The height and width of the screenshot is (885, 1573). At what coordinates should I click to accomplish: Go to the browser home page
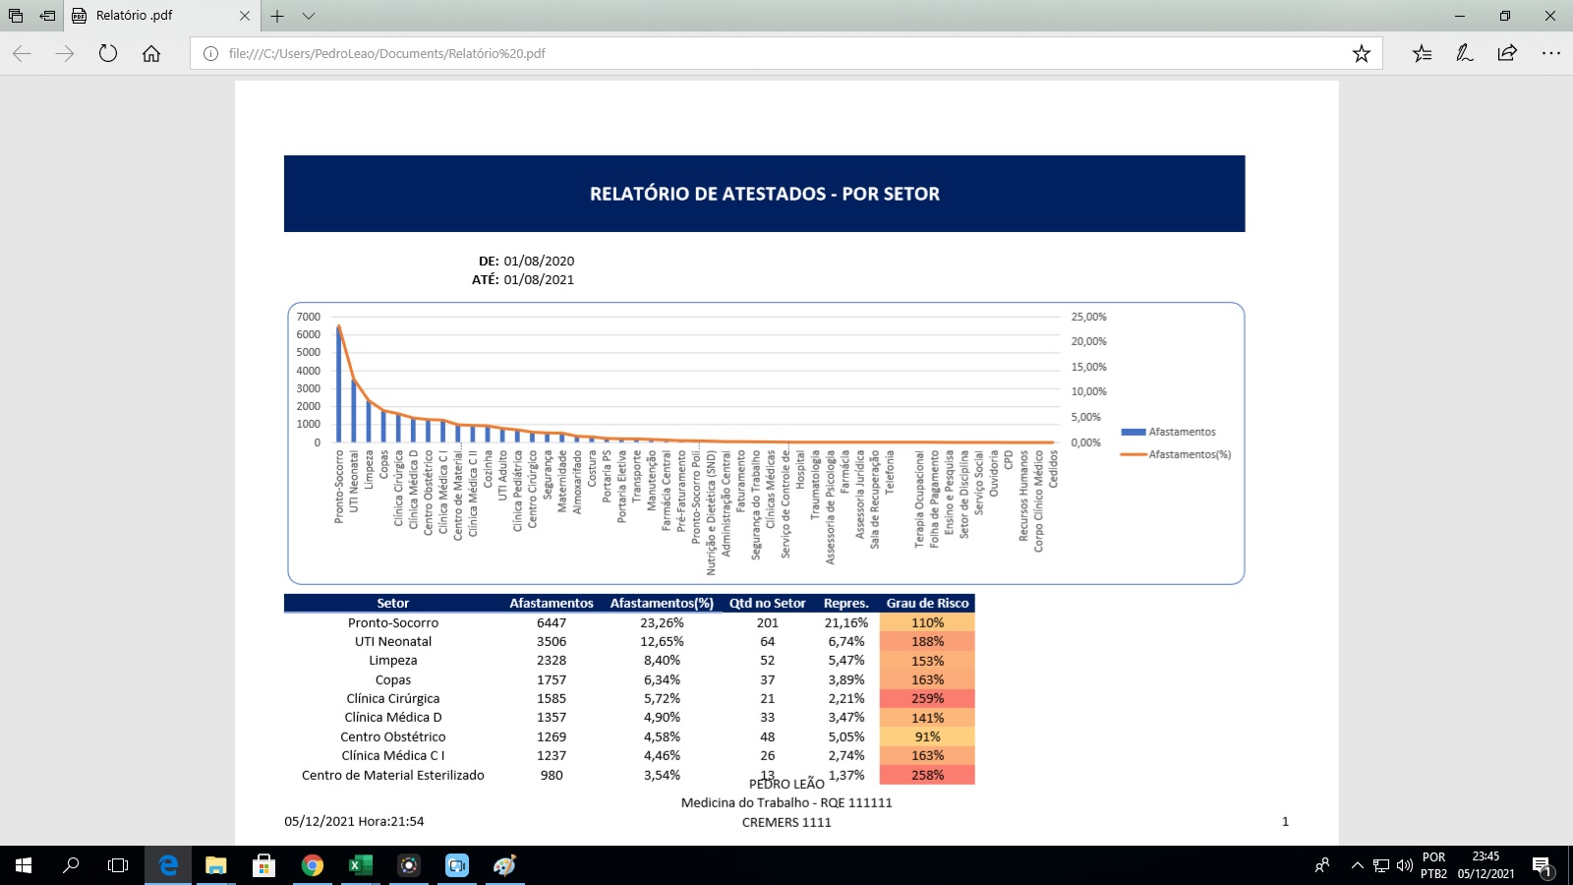click(151, 53)
